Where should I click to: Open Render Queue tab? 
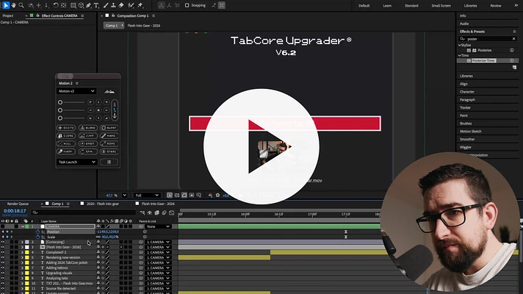click(x=18, y=204)
